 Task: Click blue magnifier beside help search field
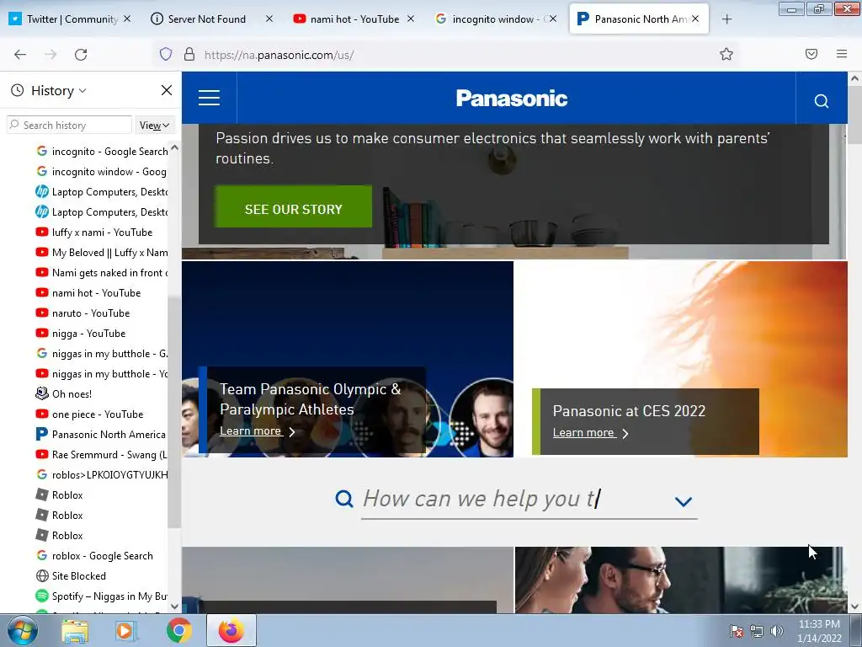344,499
